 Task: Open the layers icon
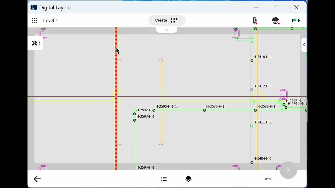click(188, 179)
